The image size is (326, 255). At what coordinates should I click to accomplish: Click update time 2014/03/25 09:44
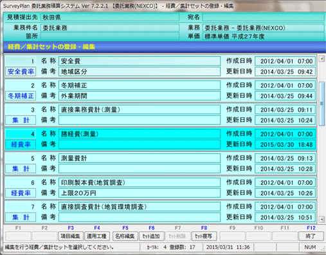tap(285, 96)
